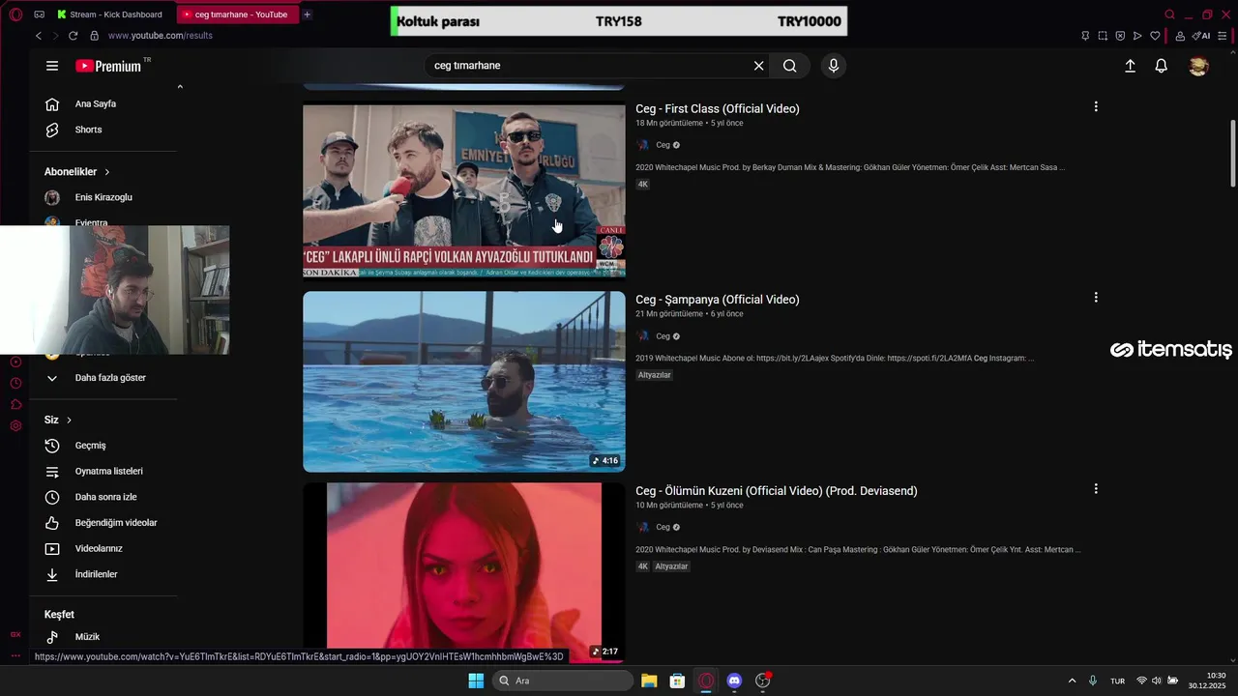Image resolution: width=1238 pixels, height=696 pixels.
Task: Expand the Abonelikler section
Action: pos(77,171)
